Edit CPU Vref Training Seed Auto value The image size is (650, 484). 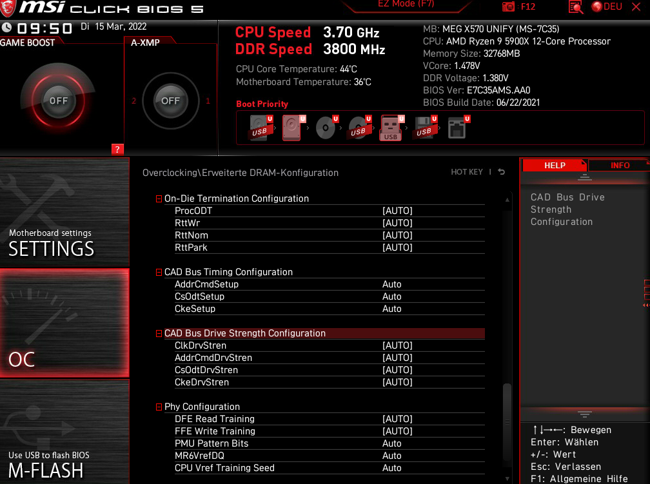point(392,468)
